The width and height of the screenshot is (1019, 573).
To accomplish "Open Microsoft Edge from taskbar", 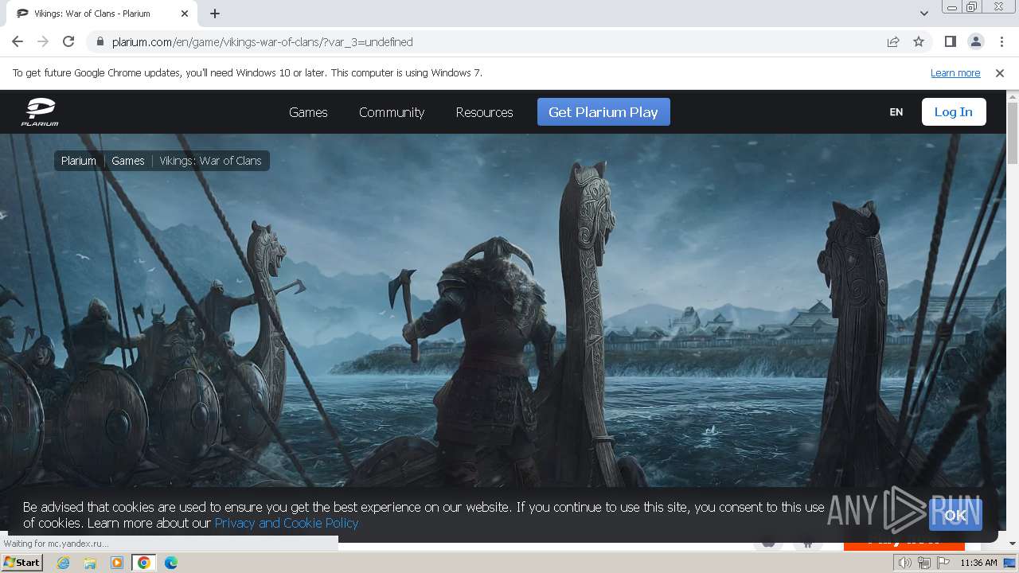I will coord(171,563).
